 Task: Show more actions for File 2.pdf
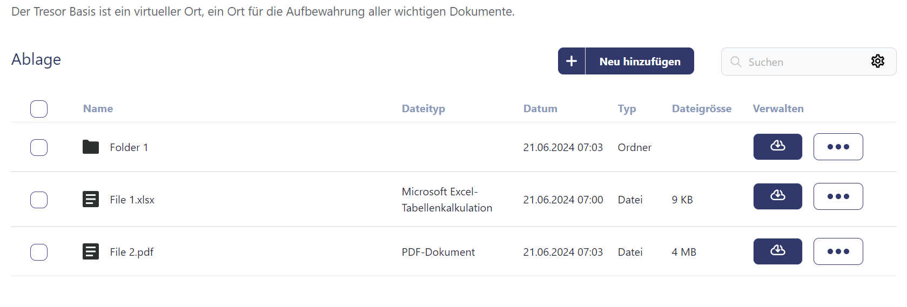pos(838,251)
